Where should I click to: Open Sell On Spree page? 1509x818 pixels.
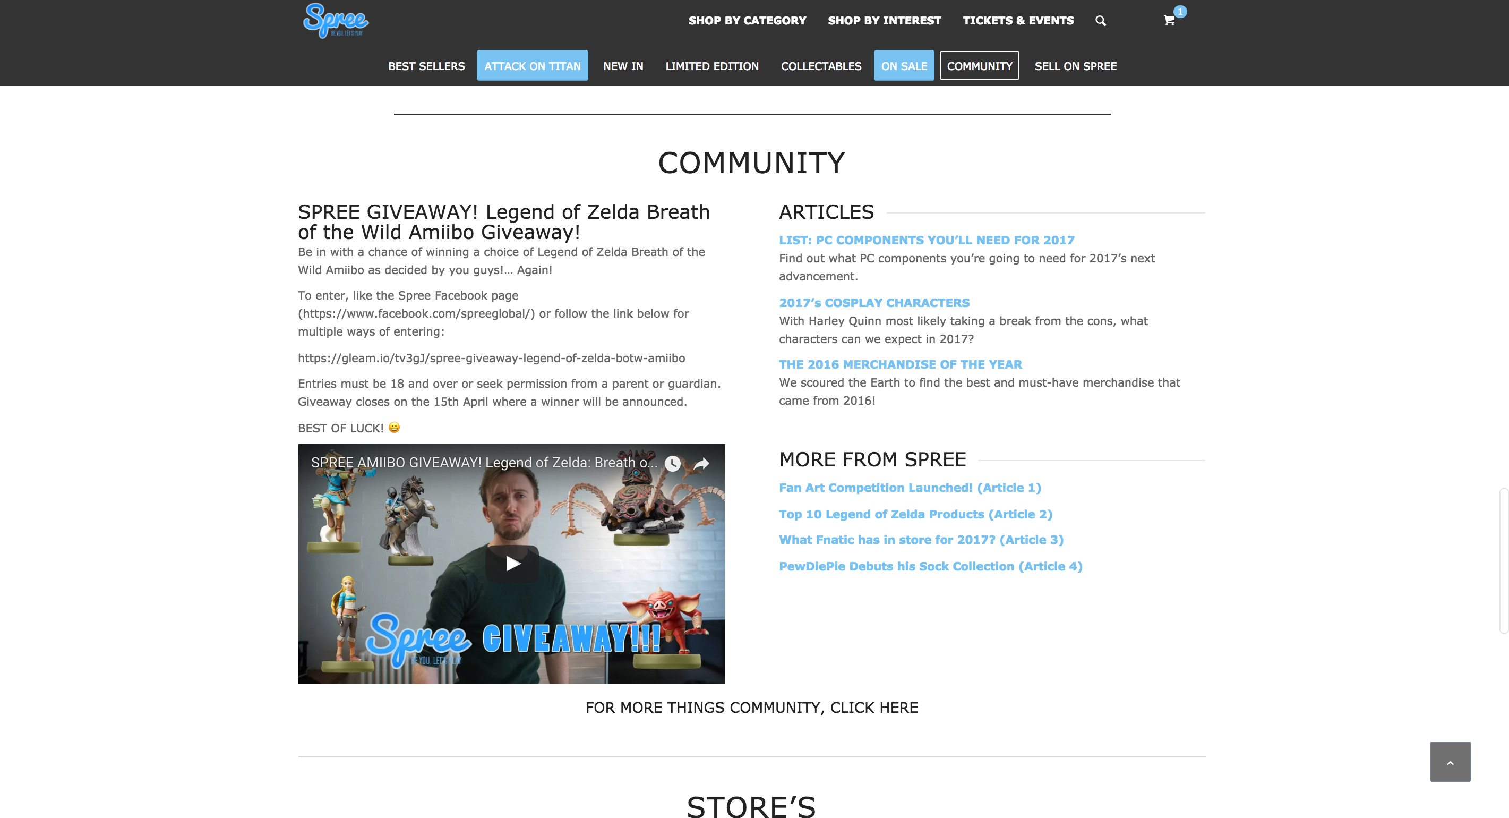pyautogui.click(x=1076, y=66)
